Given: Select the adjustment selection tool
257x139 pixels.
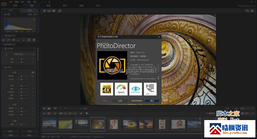Looking at the screenshot, I should pyautogui.click(x=24, y=40).
